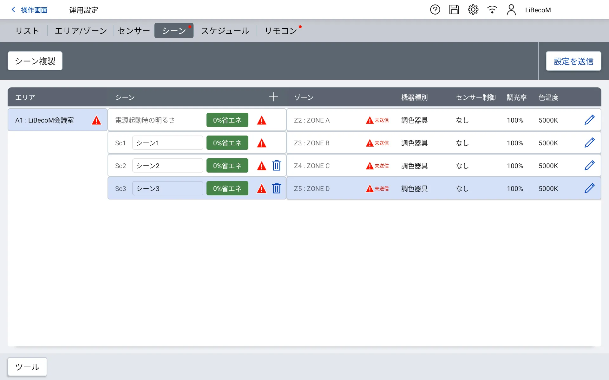Image resolution: width=609 pixels, height=380 pixels.
Task: Switch to the スケジュール tab
Action: (225, 31)
